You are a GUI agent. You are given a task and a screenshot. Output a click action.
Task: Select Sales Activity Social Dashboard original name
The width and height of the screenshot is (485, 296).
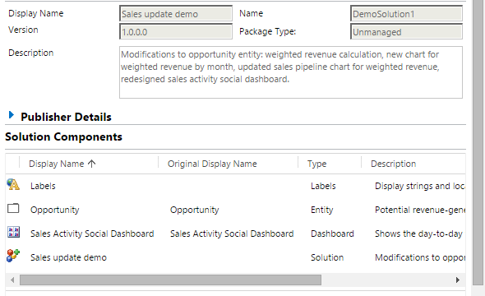(232, 234)
